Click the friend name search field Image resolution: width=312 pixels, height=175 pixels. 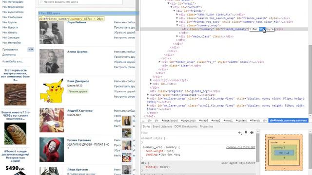[80, 2]
